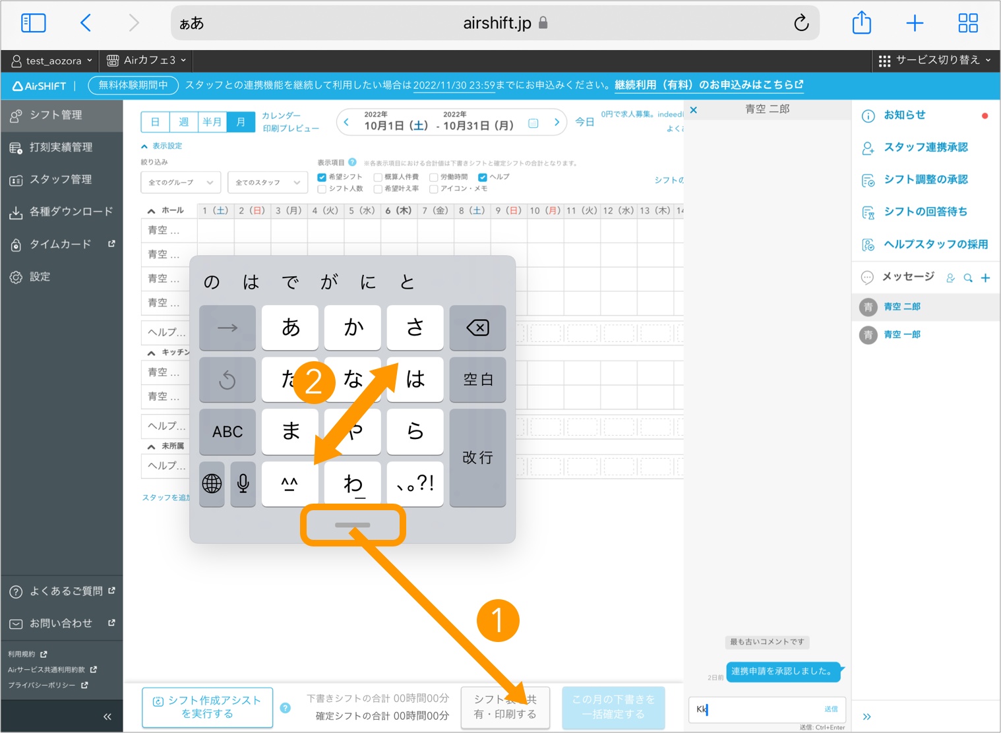1001x733 pixels.
Task: Grab the floating keyboard drag handle
Action: 353,525
